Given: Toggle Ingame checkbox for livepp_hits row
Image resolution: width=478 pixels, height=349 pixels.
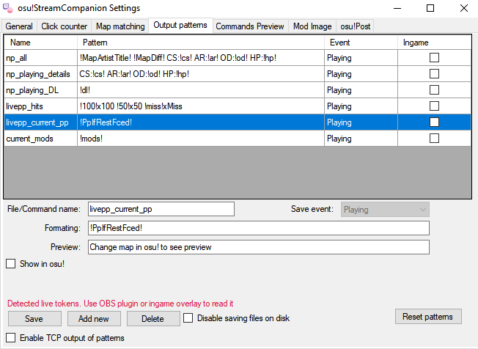Looking at the screenshot, I should [434, 106].
